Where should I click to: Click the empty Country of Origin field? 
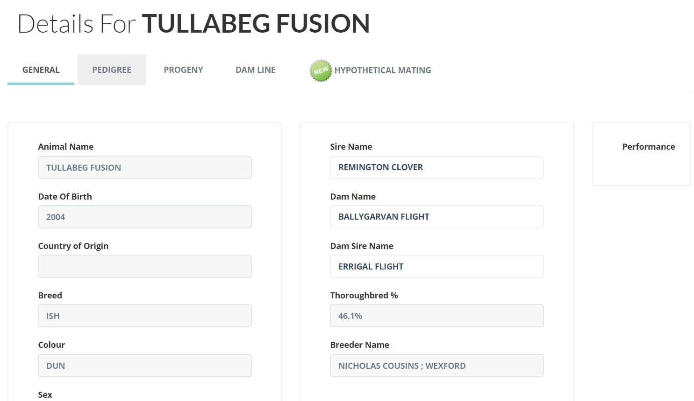[145, 267]
